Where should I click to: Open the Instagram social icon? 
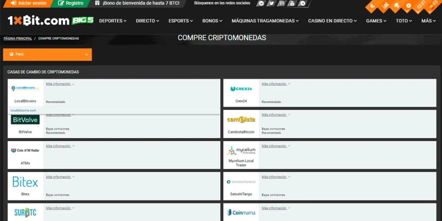282,3
